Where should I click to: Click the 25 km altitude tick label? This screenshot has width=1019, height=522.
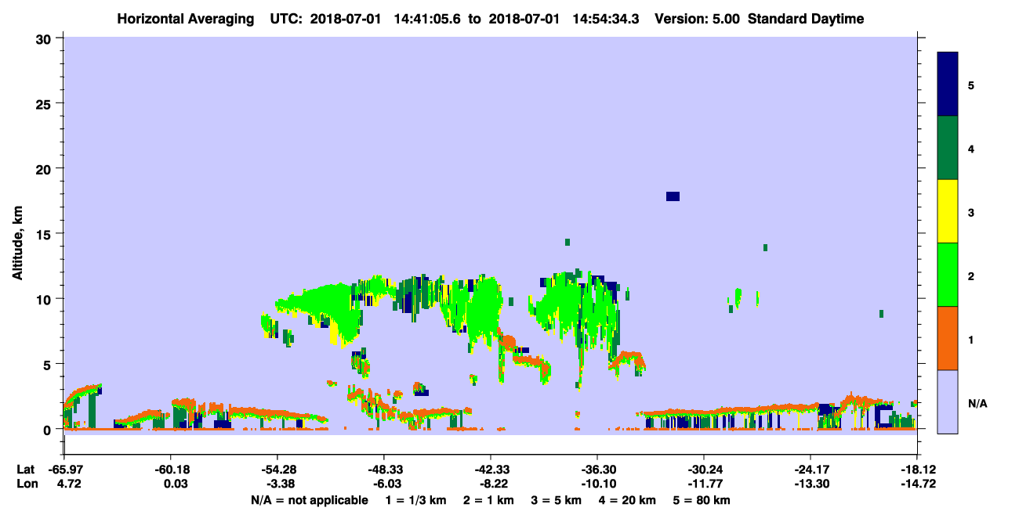43,103
